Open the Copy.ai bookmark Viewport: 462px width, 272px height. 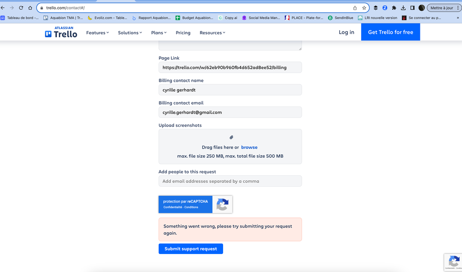(227, 18)
